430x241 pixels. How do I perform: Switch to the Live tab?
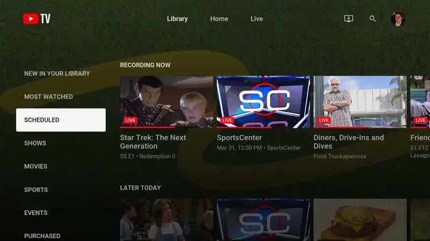coord(257,19)
